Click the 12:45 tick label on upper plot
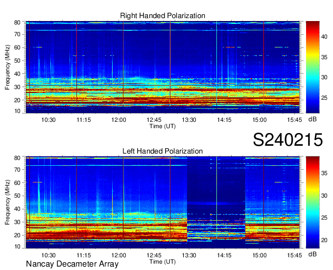The width and height of the screenshot is (333, 270). pos(154,120)
